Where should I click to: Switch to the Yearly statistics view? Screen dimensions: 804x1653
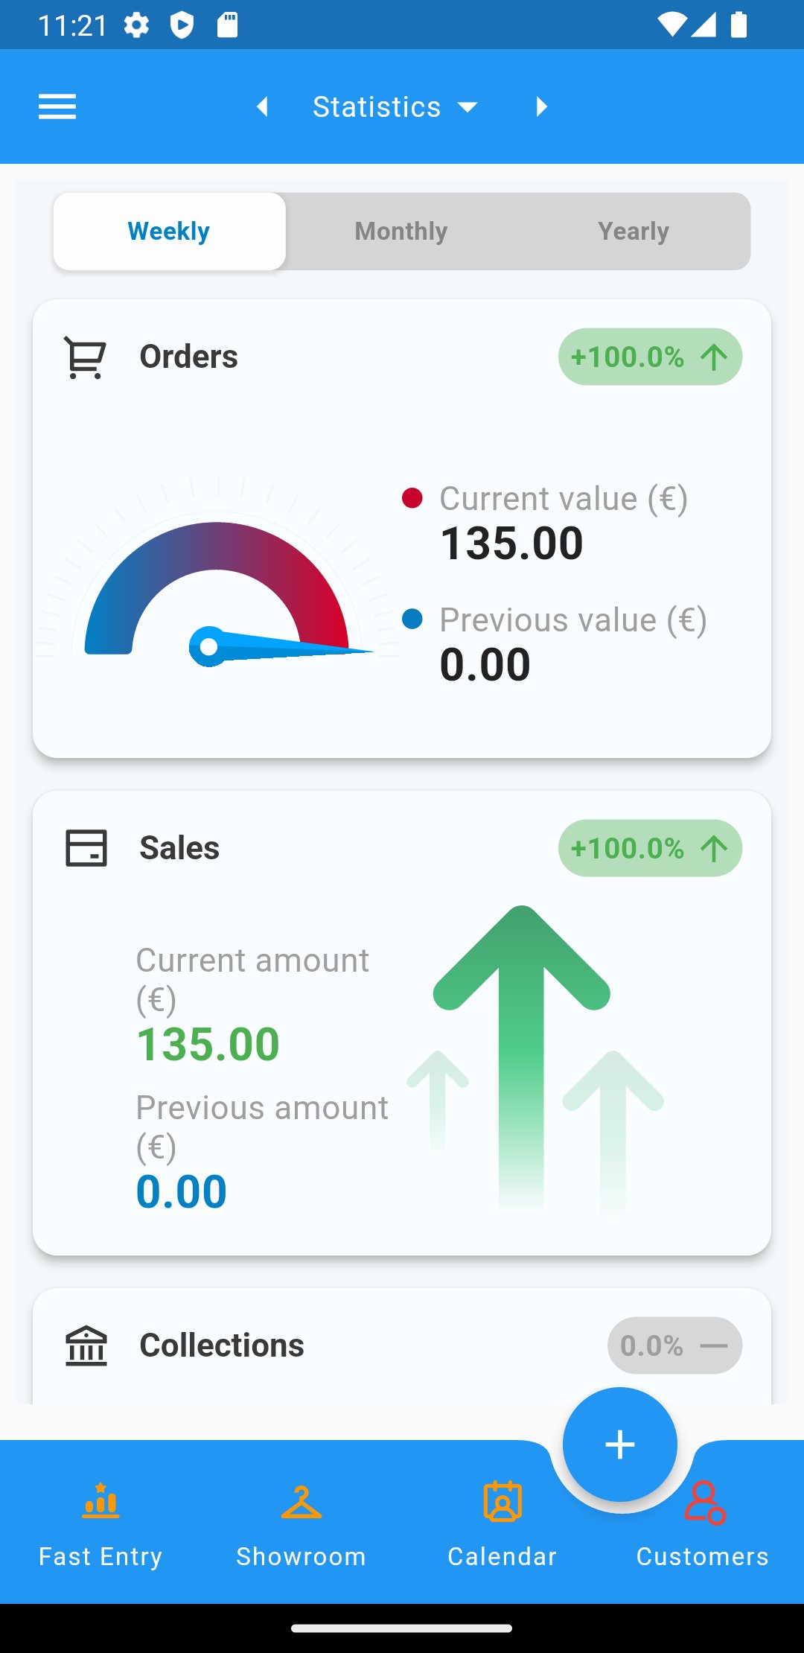tap(634, 231)
